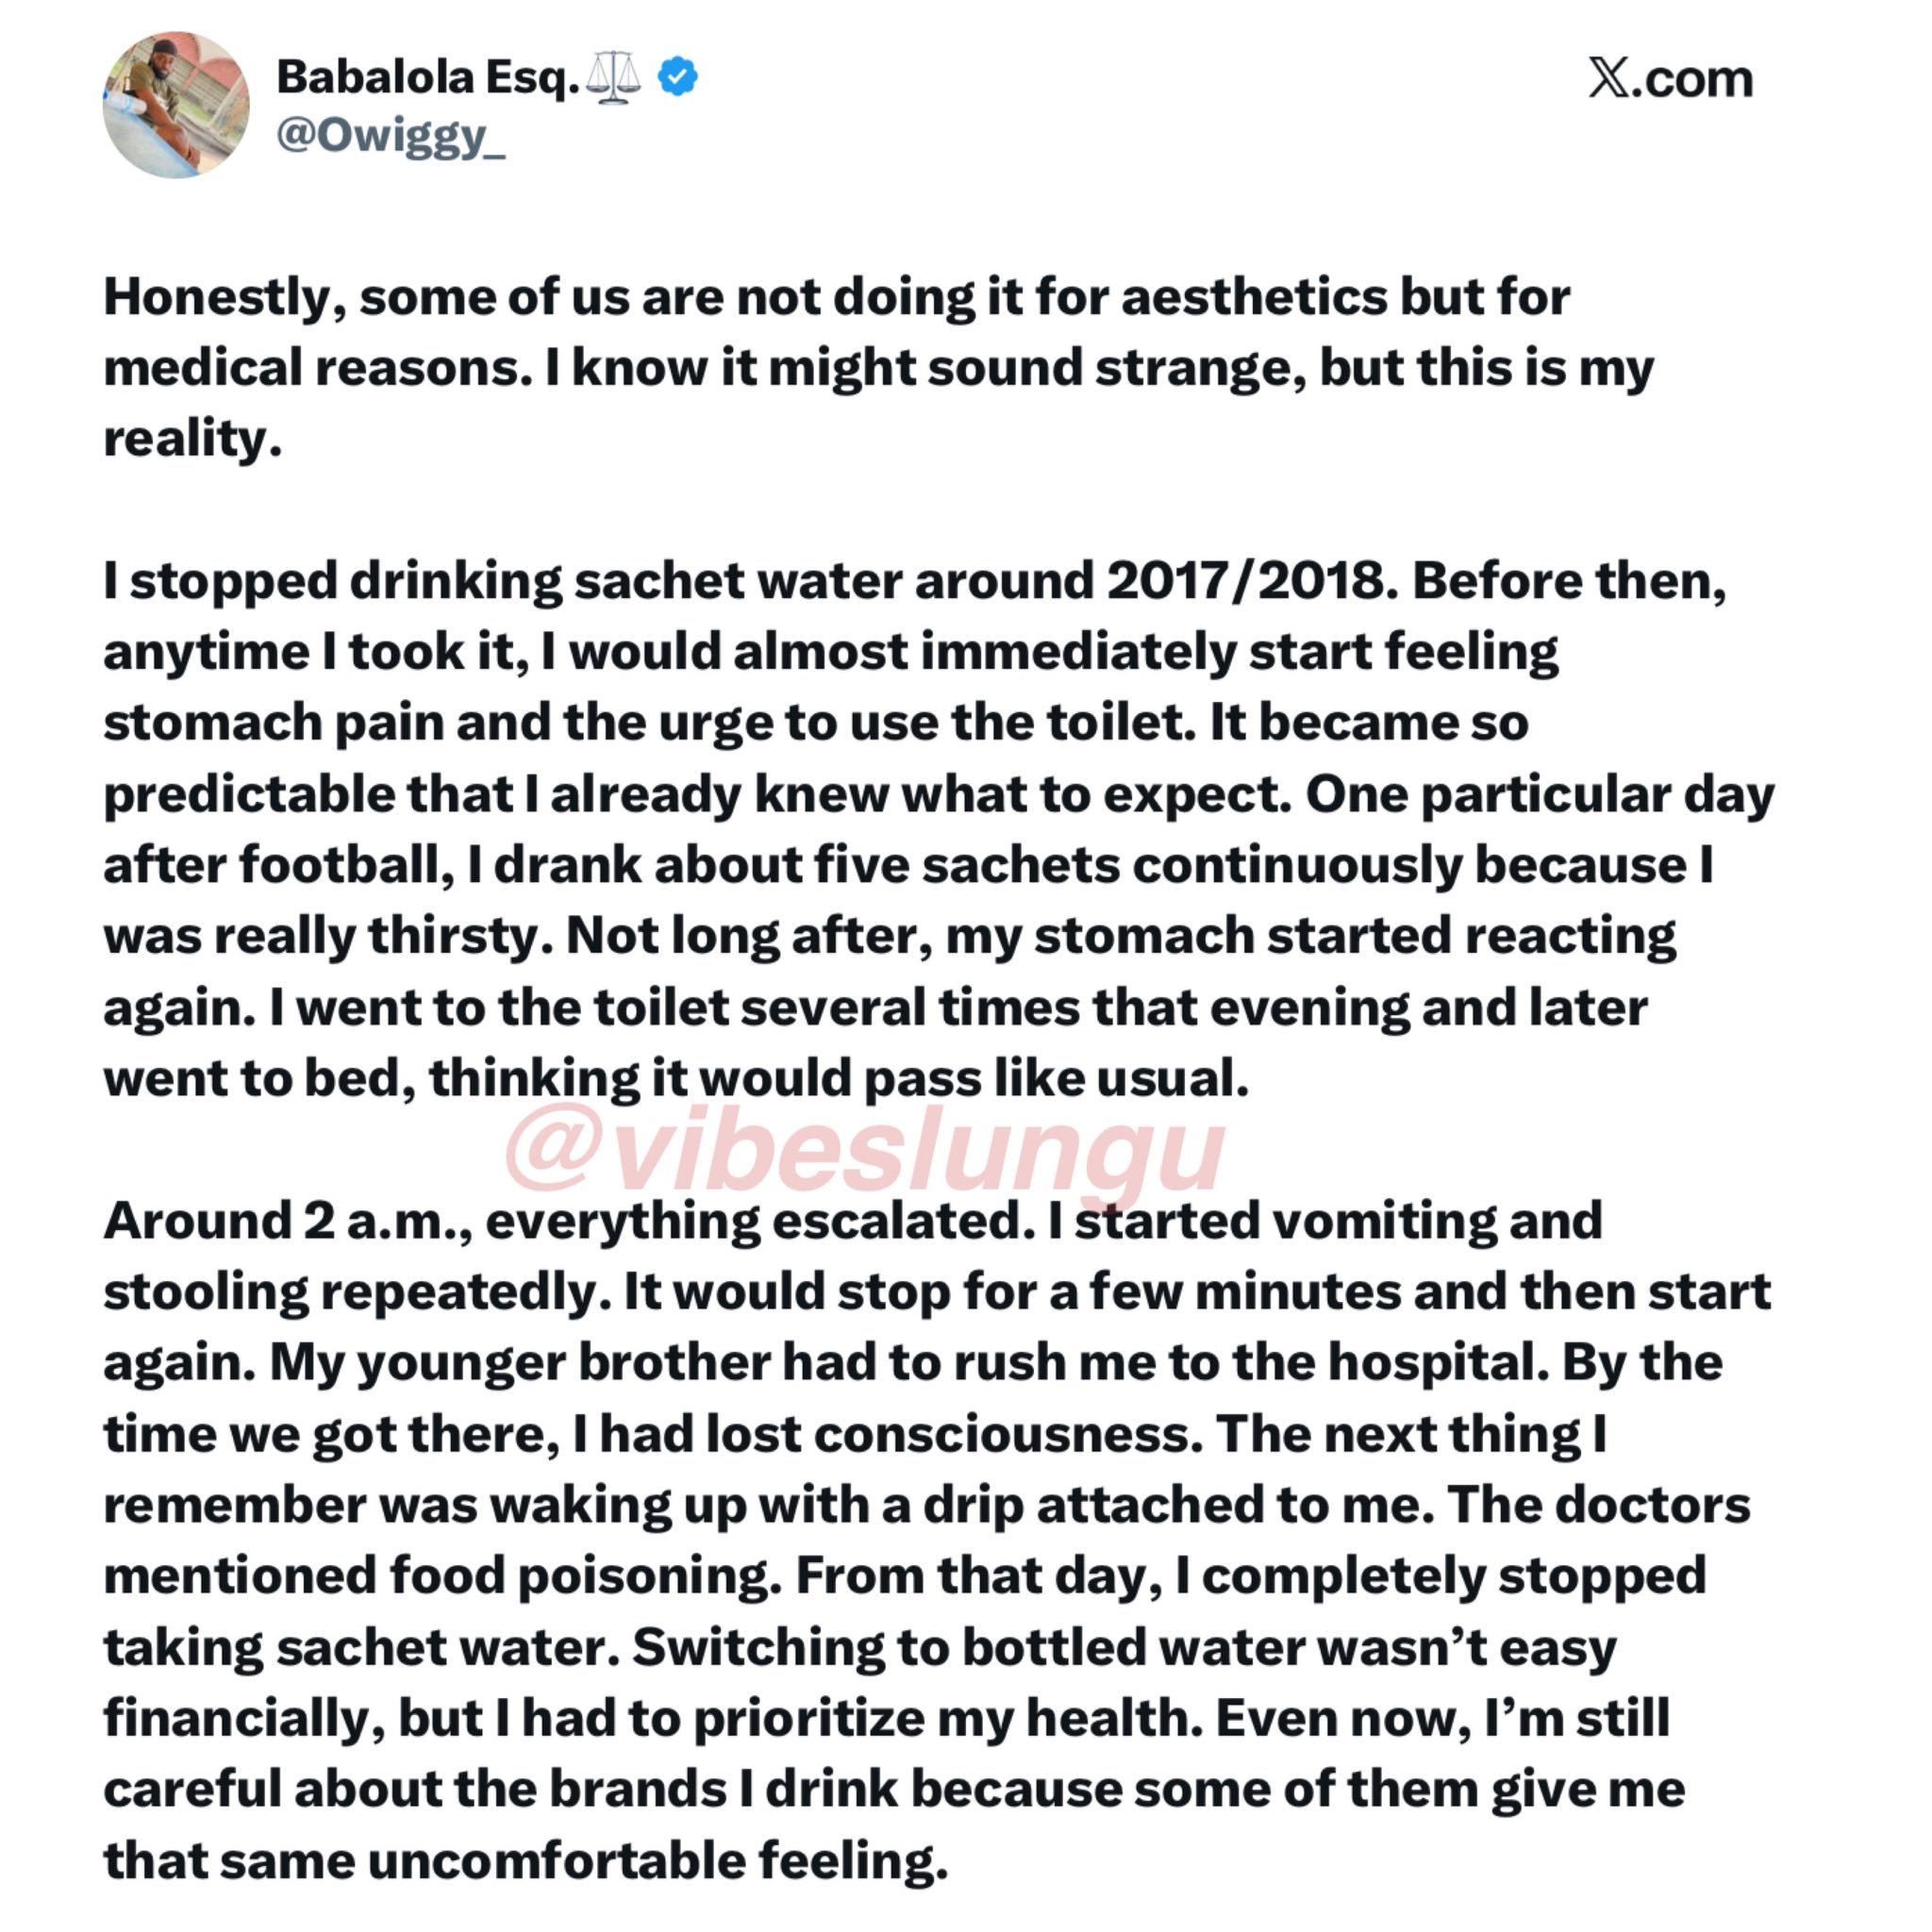This screenshot has width=1932, height=1932.
Task: Open the @Owiggy_ handle link
Action: (x=390, y=136)
